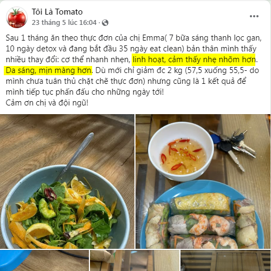Open the three-dots post options menu
The image size is (271, 271).
coord(254,16)
